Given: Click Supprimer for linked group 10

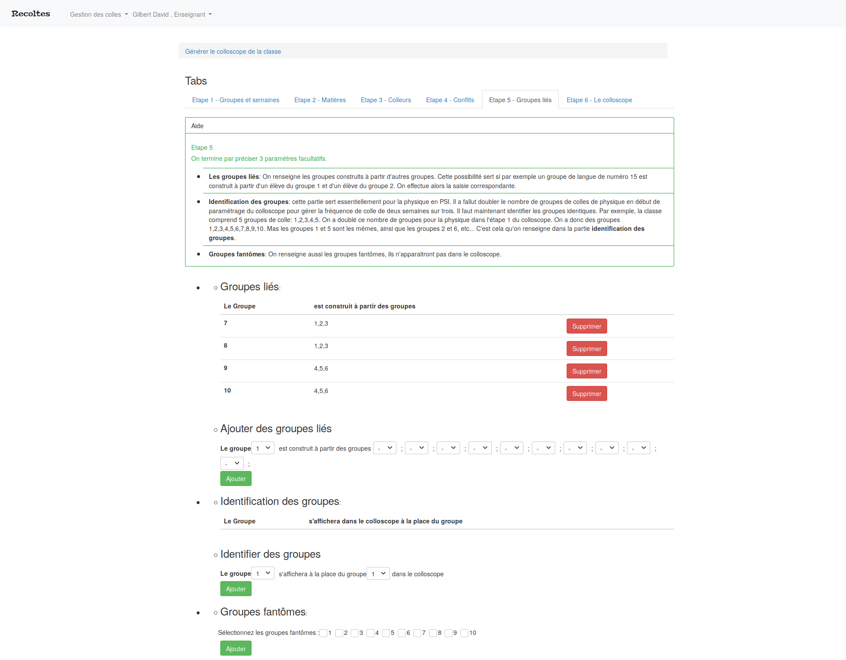Looking at the screenshot, I should [586, 394].
